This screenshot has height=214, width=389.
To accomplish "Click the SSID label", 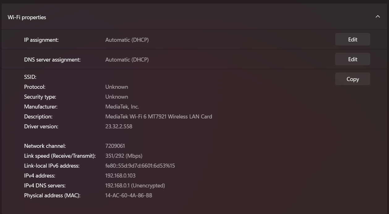I will point(30,77).
